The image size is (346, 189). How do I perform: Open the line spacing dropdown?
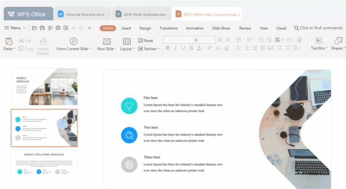299,48
